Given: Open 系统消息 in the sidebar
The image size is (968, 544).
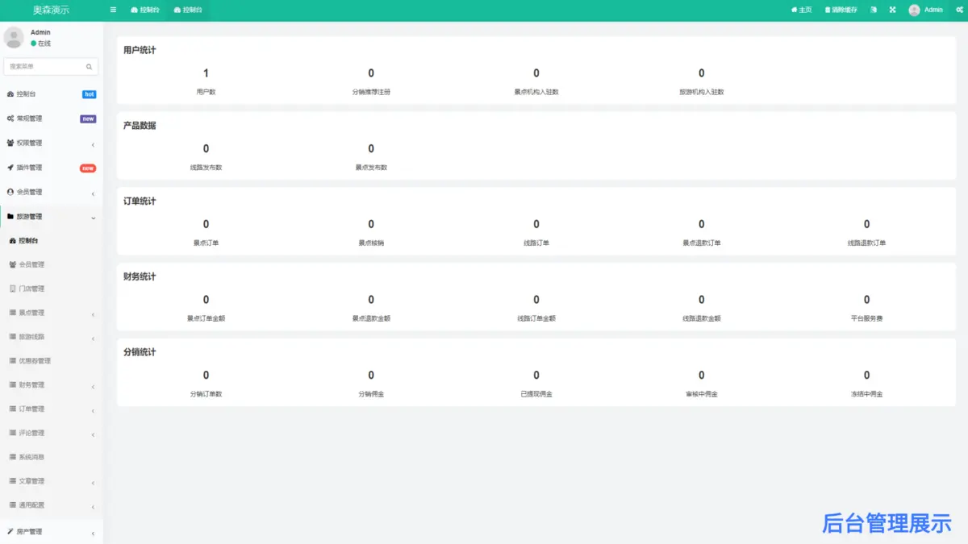Looking at the screenshot, I should 31,457.
